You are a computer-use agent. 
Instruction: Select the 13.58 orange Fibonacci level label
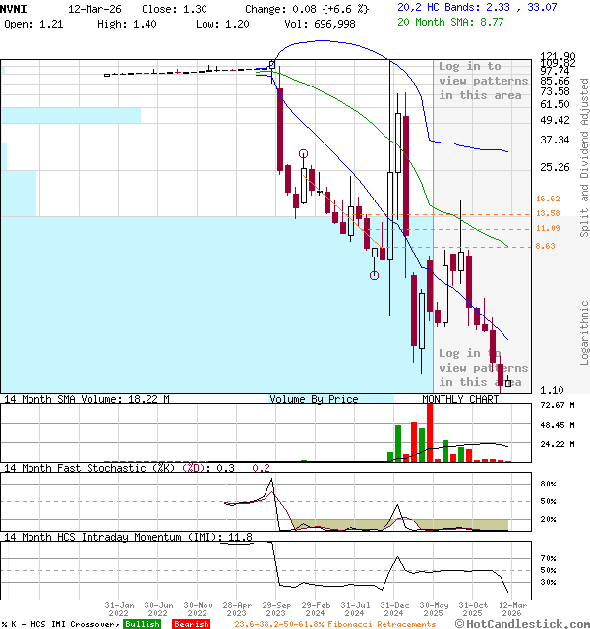point(548,213)
